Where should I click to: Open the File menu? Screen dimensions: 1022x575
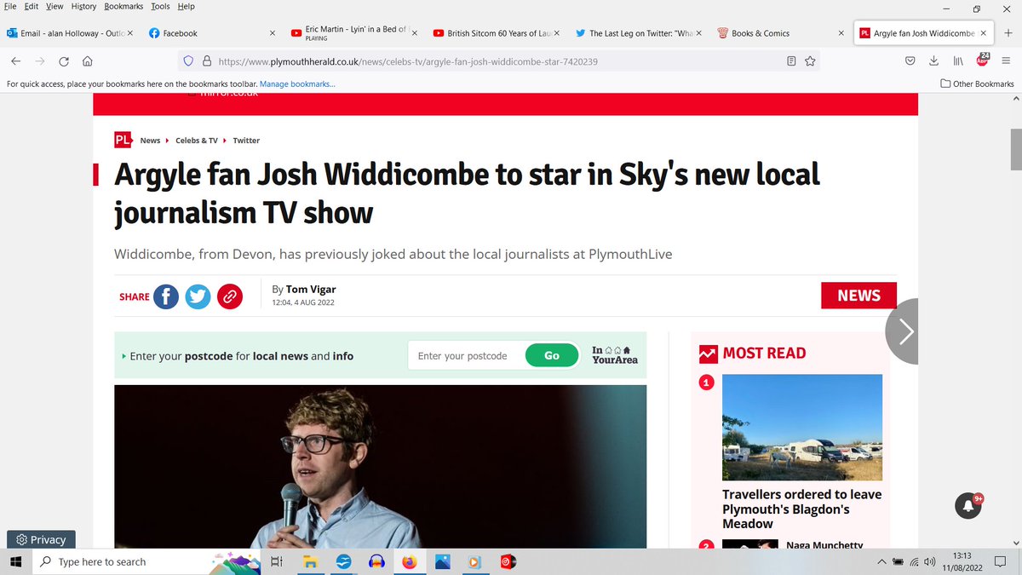click(11, 6)
